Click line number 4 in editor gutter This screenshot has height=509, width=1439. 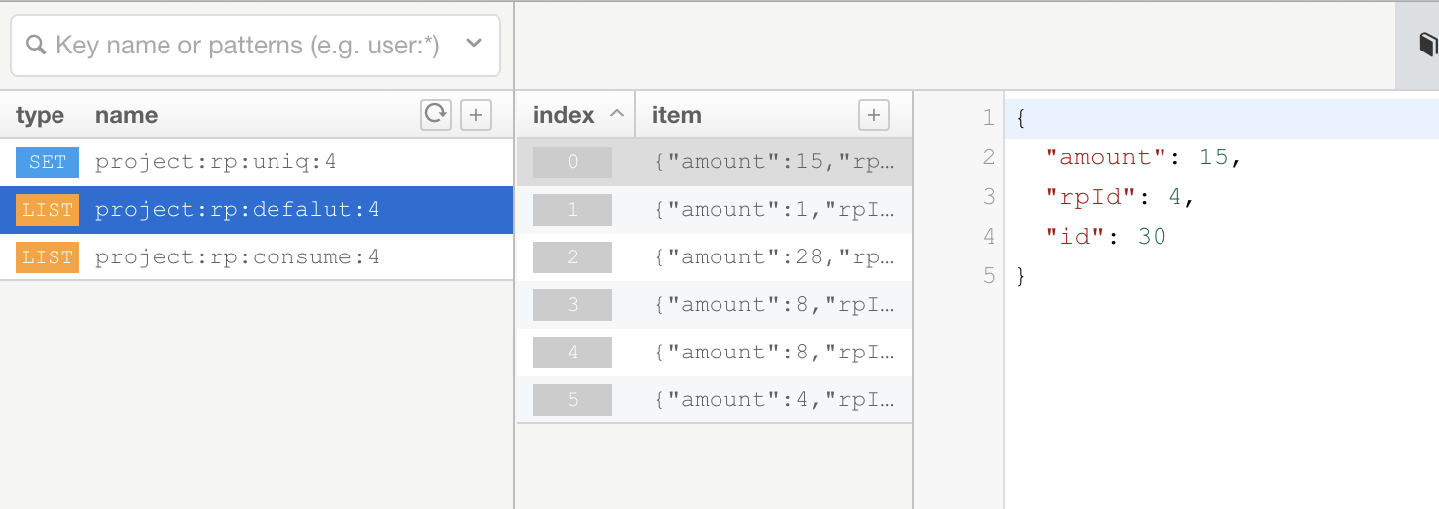(x=987, y=237)
